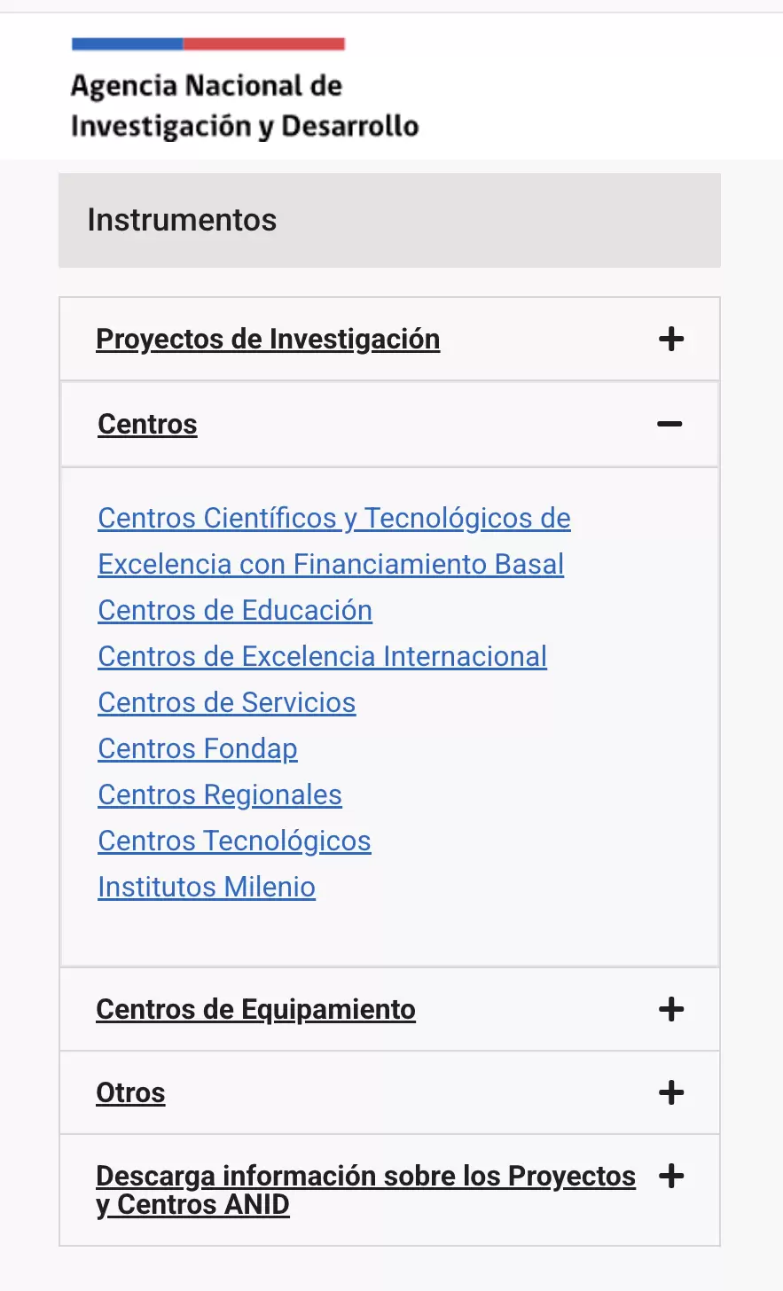The image size is (783, 1291).
Task: Expand Otros section with plus icon
Action: (671, 1092)
